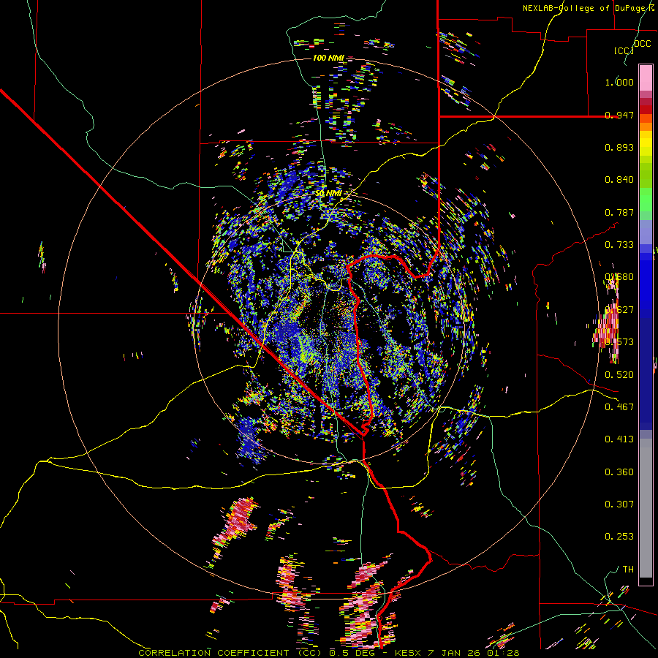The image size is (658, 658).
Task: Pick the red segment near 0.947
Action: coord(646,109)
